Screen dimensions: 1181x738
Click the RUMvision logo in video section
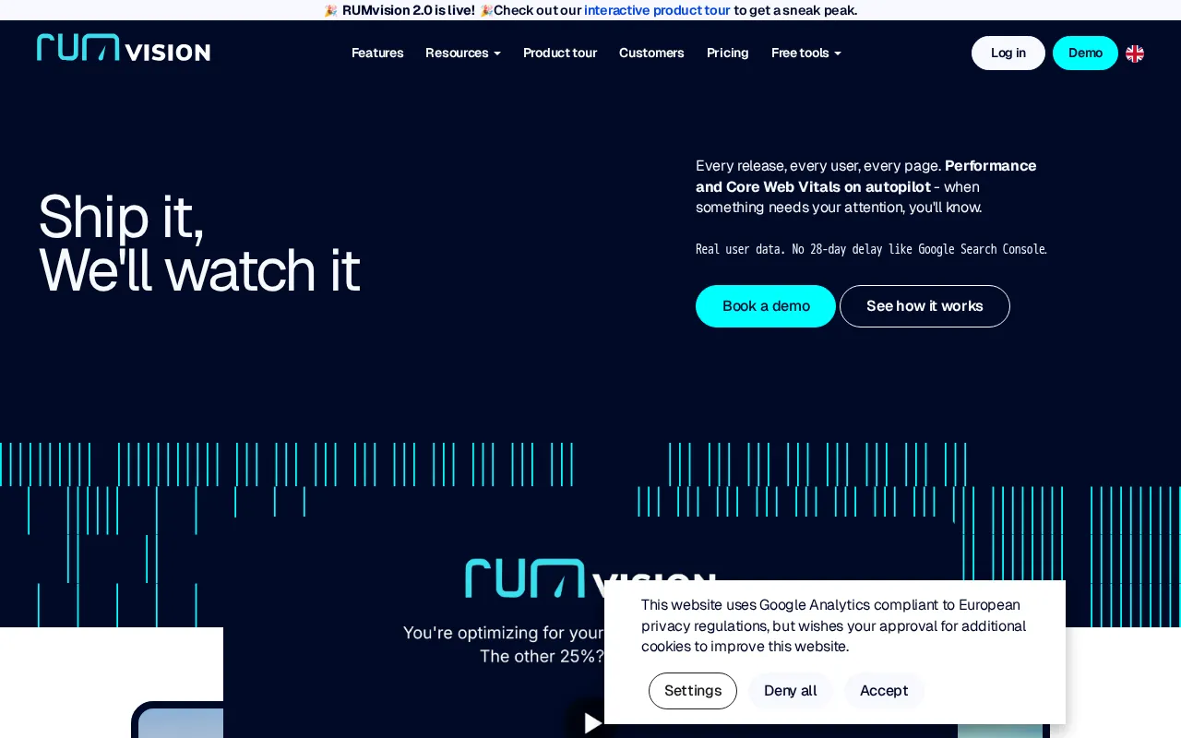590,577
